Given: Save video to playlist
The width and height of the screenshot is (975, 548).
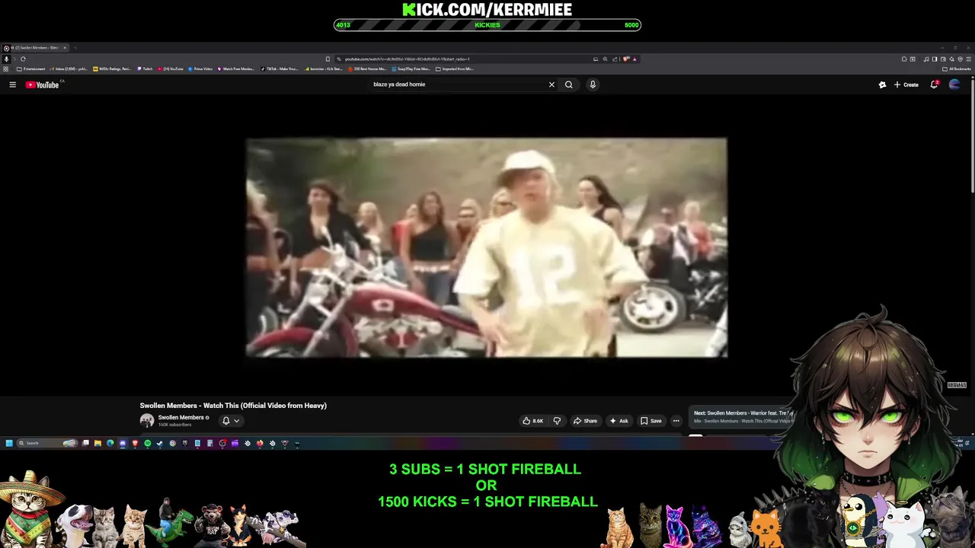Looking at the screenshot, I should pyautogui.click(x=651, y=421).
